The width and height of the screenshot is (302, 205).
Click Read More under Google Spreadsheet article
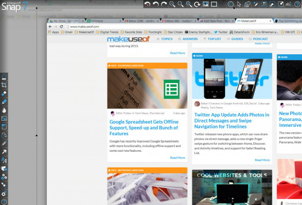tap(178, 157)
